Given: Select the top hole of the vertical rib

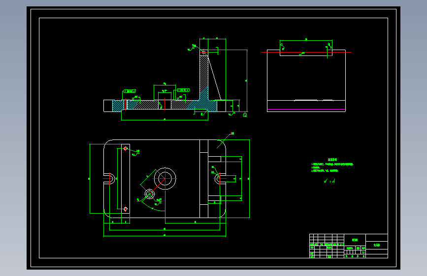Looking at the screenshot, I should tap(204, 53).
